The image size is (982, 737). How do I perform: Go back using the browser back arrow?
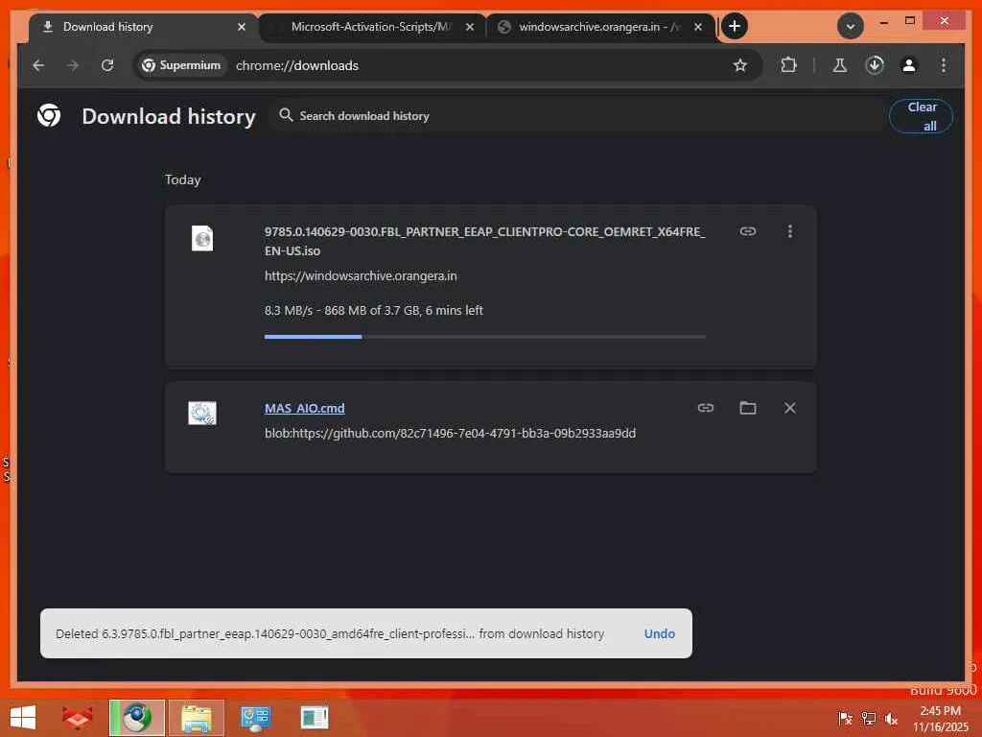38,65
